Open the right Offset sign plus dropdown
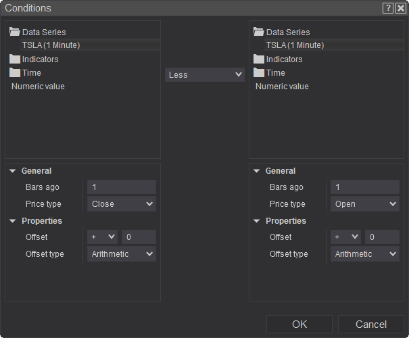The height and width of the screenshot is (338, 409). [345, 237]
